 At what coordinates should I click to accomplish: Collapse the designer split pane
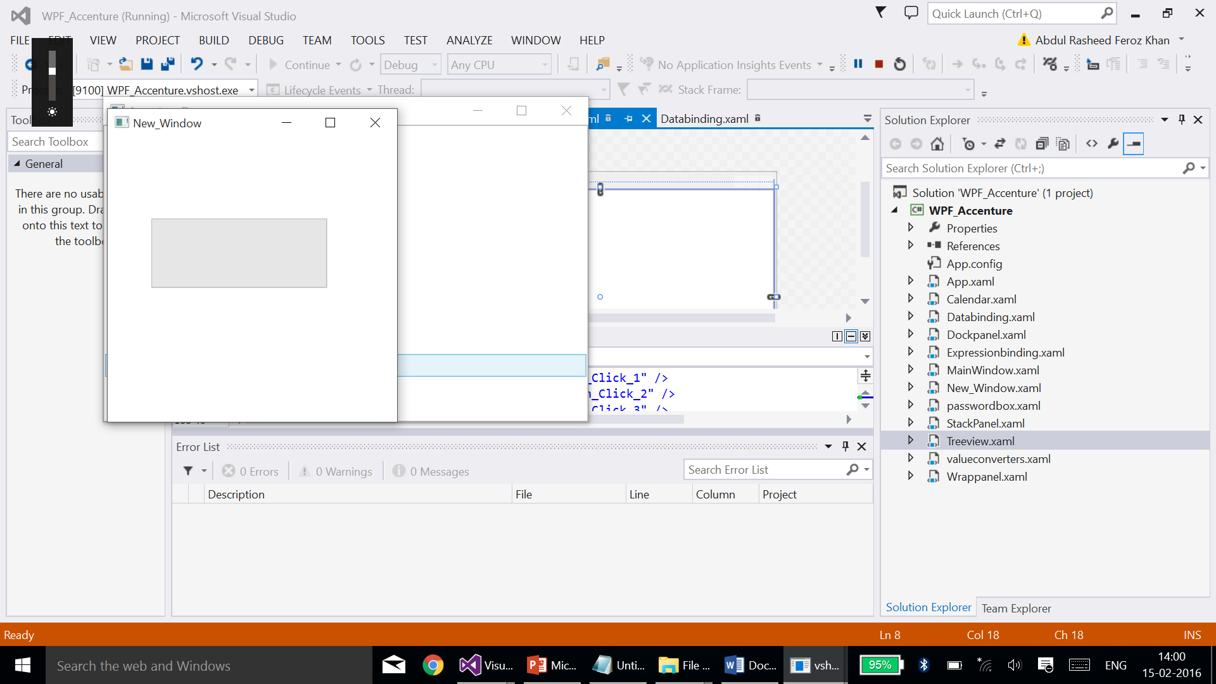[865, 336]
